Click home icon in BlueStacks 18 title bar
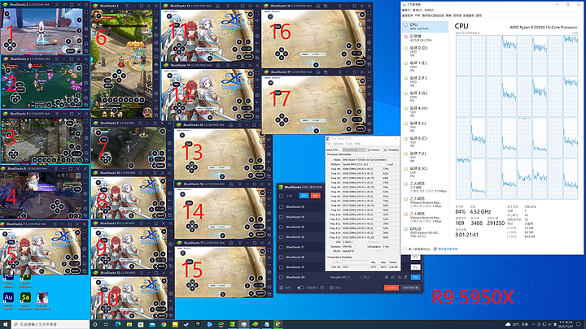Image resolution: width=586 pixels, height=329 pixels. click(318, 6)
